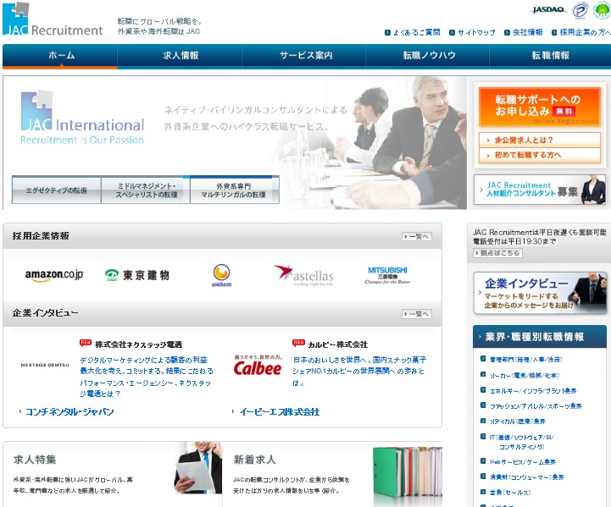This screenshot has width=611, height=507.
Task: Open the astellas company logo
Action: (303, 275)
